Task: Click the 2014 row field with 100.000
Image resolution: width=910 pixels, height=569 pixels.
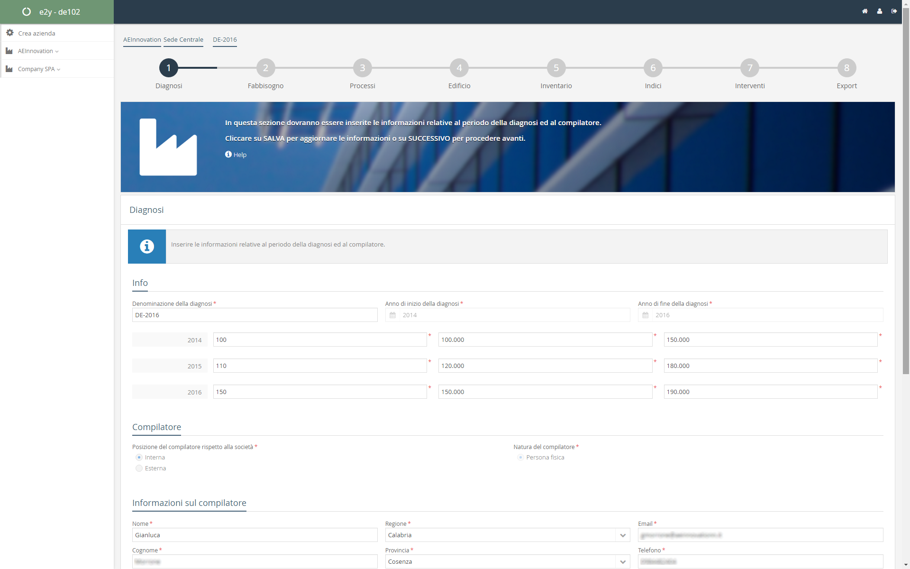Action: (x=545, y=340)
